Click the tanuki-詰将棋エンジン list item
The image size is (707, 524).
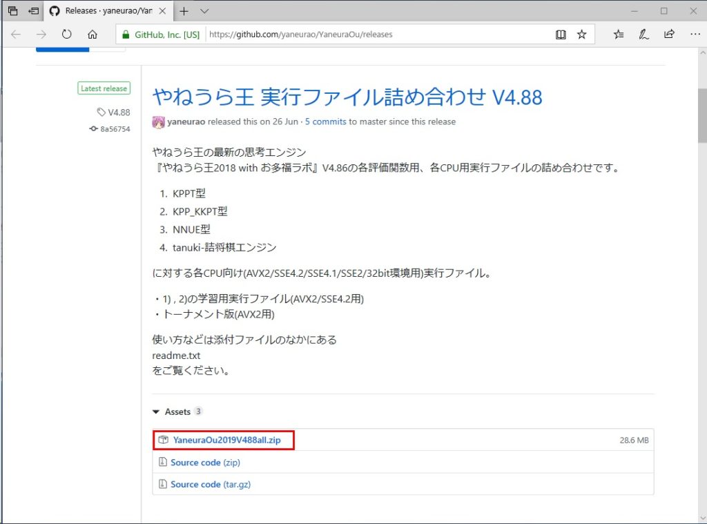click(x=224, y=248)
